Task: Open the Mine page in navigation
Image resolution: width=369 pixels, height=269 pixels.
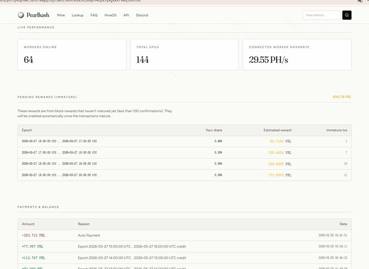Action: click(61, 15)
